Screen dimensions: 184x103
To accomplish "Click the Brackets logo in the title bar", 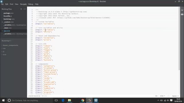I will pyautogui.click(x=1, y=1).
